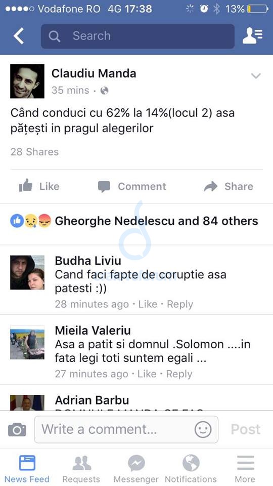The width and height of the screenshot is (273, 486).
Task: Tap the back arrow icon
Action: pyautogui.click(x=19, y=36)
